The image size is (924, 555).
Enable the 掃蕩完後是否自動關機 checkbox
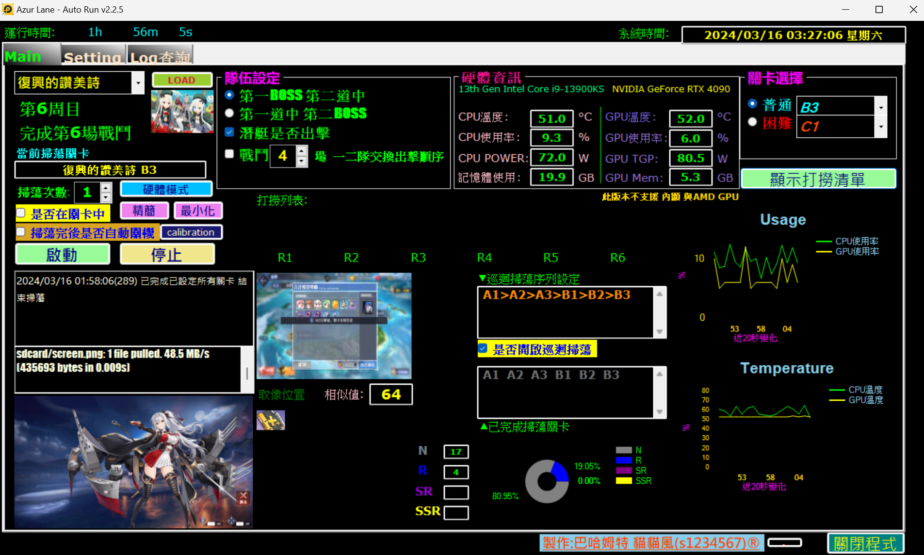[21, 232]
